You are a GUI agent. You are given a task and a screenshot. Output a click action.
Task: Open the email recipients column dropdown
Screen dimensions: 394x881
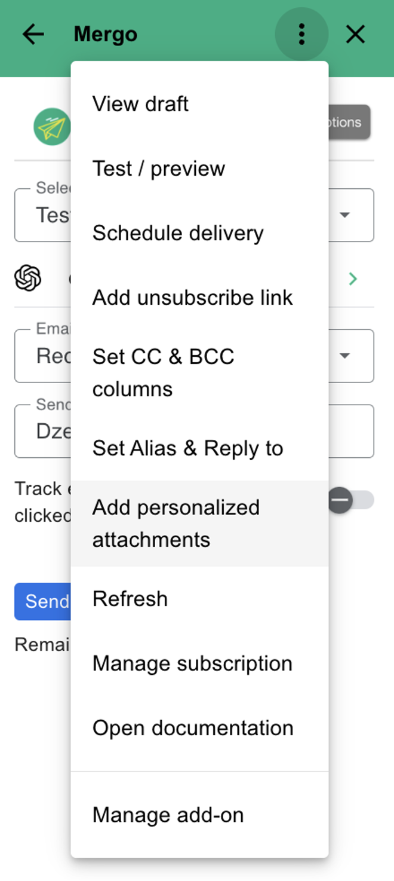click(345, 356)
